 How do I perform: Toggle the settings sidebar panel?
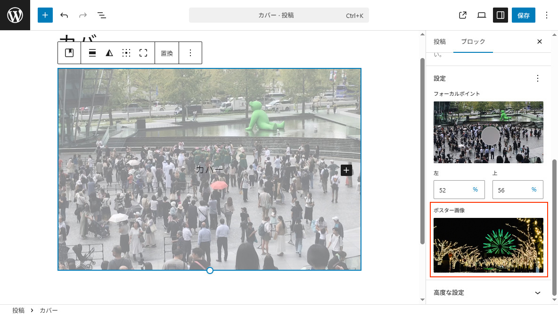point(500,15)
